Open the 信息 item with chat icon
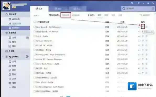This screenshot has width=156, height=97. (x=12, y=83)
